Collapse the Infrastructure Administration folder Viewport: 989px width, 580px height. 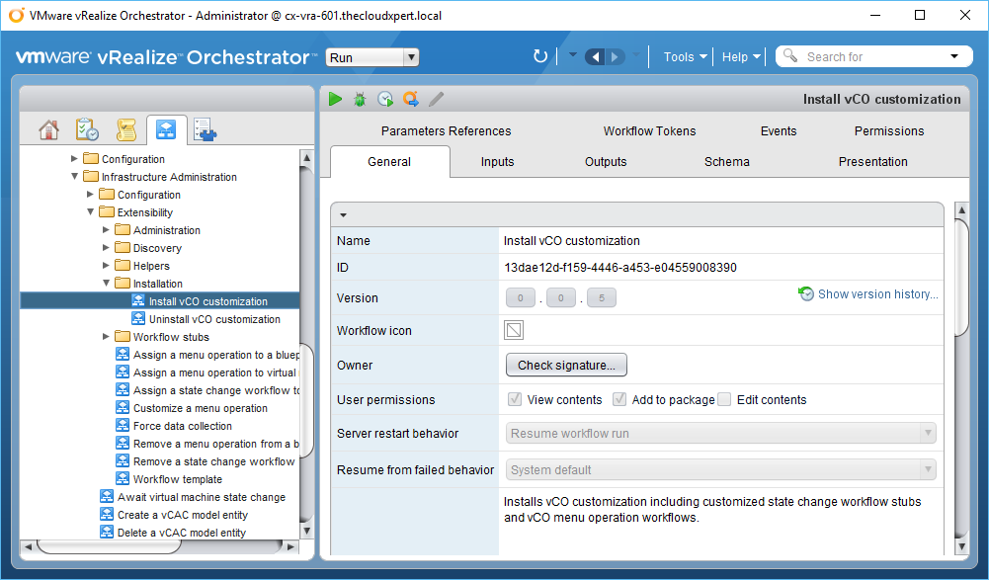point(75,177)
